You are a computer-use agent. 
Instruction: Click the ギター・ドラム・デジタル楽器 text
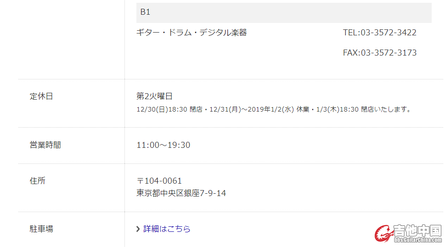pos(192,33)
